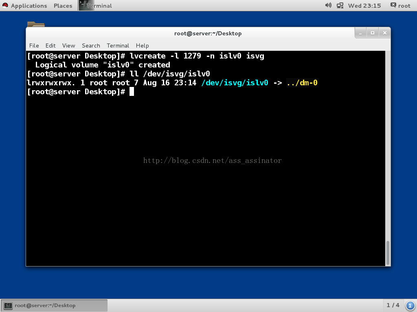
Task: Click the terminal icon in bottom taskbar
Action: [x=8, y=305]
